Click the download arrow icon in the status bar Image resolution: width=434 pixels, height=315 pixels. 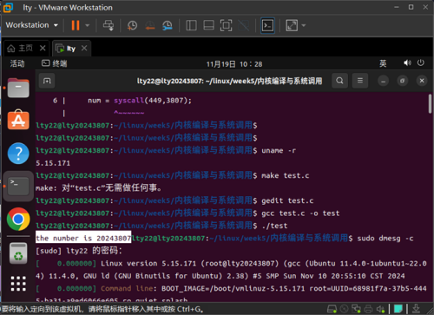417,308
